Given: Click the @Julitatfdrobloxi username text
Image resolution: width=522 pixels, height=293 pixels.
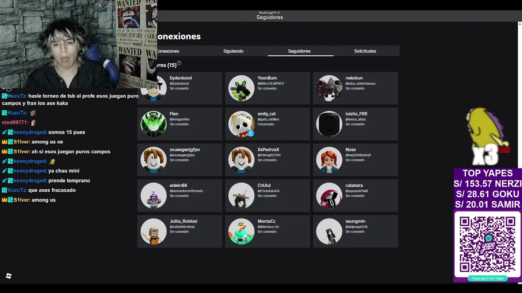Looking at the screenshot, I should coord(182,227).
